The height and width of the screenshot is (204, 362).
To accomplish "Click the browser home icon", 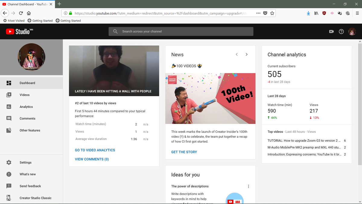I will [29, 13].
